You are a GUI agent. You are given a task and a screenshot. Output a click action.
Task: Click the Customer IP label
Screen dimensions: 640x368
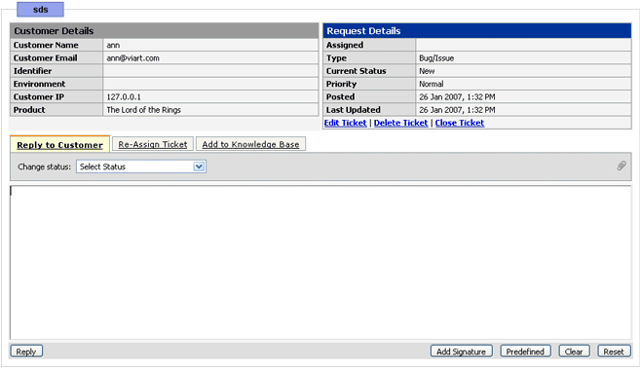click(x=38, y=97)
